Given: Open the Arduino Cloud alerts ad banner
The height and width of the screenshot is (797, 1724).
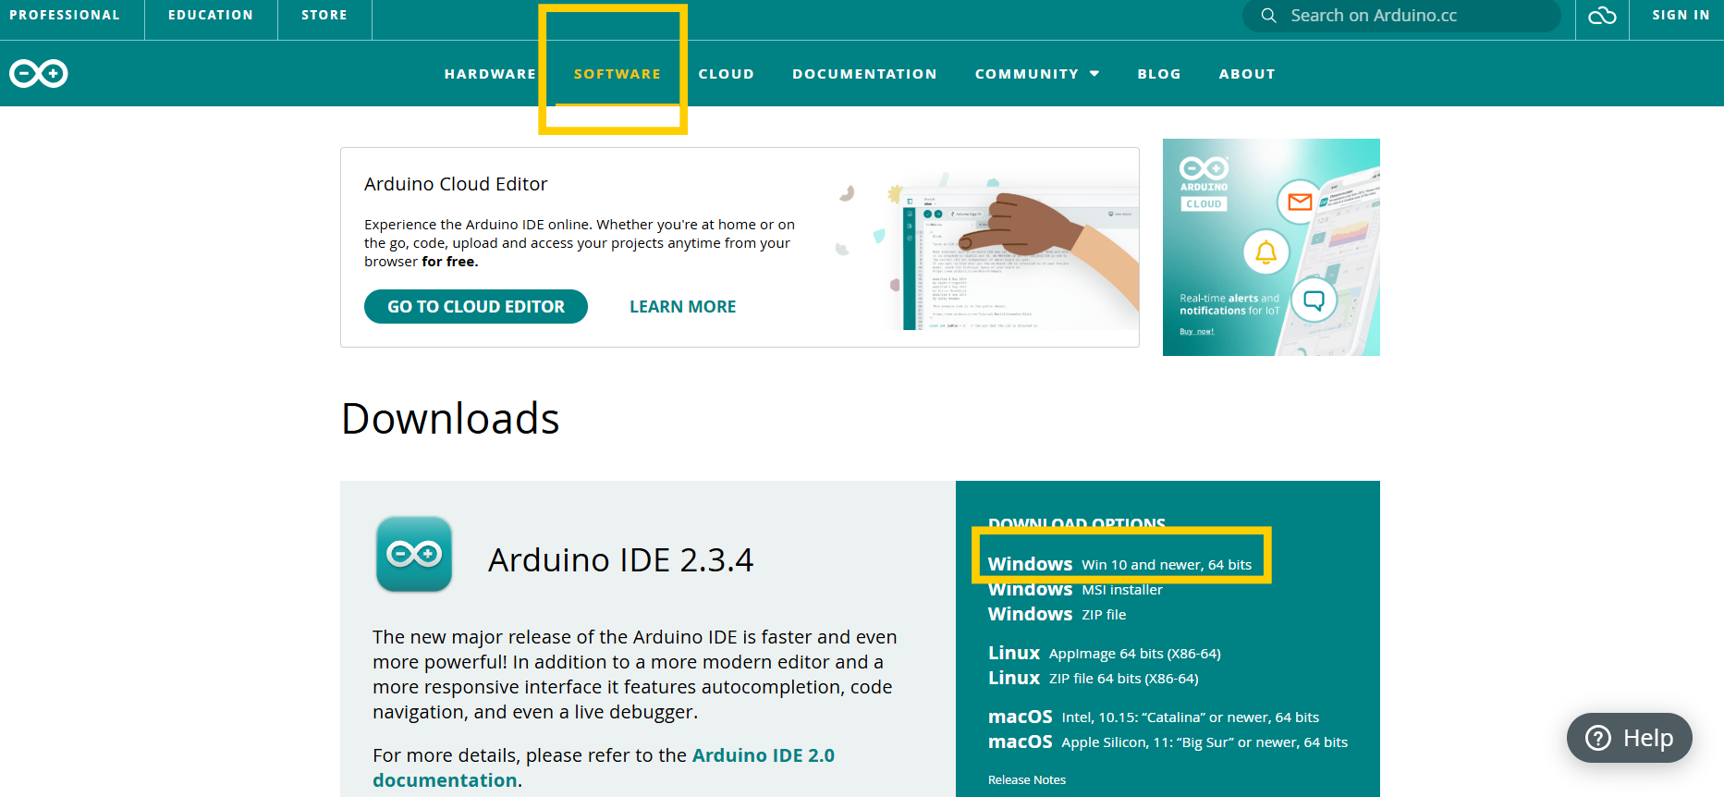Looking at the screenshot, I should coord(1271,247).
